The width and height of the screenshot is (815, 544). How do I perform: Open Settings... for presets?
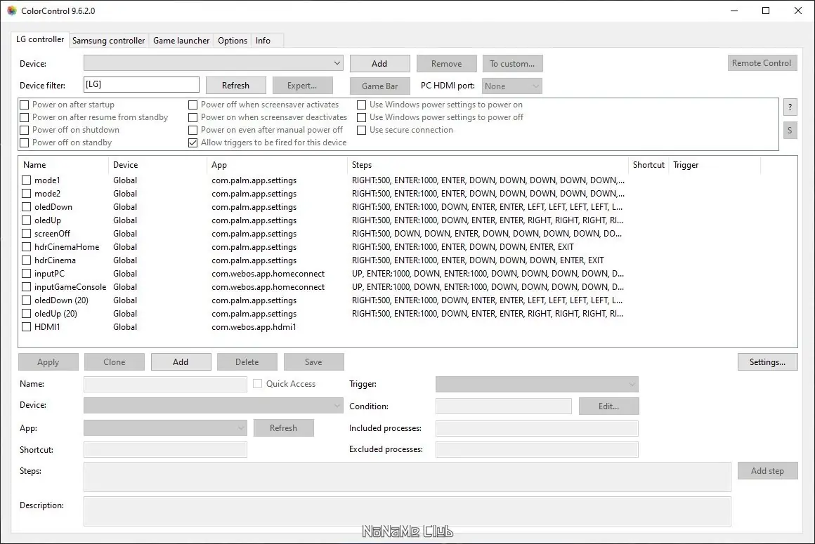coord(767,361)
